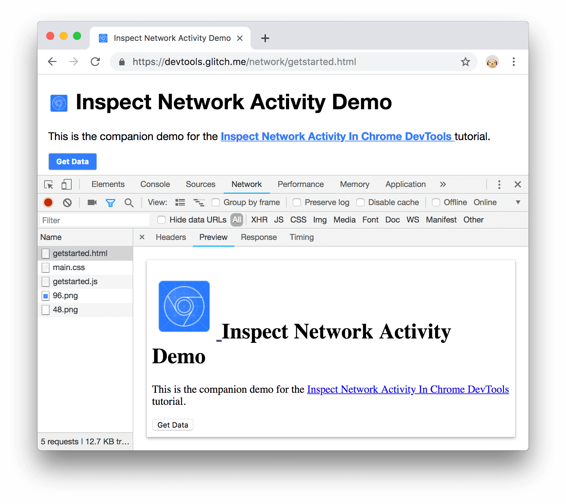This screenshot has height=504, width=566.
Task: Click the document icon beside main.css
Action: click(46, 268)
